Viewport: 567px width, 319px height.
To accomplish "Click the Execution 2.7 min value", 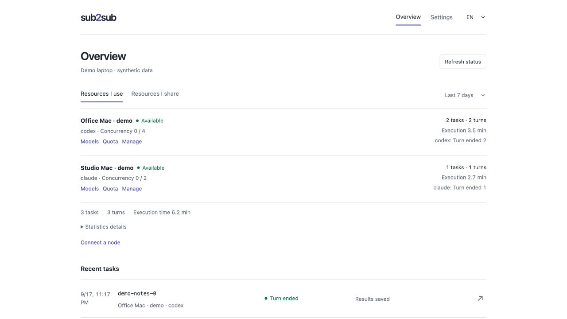I will [464, 178].
